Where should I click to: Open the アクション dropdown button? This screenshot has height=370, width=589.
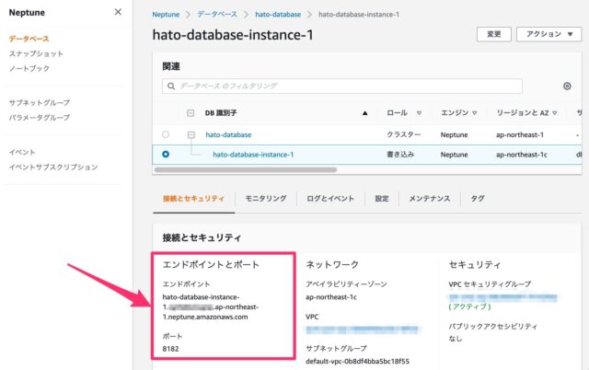tap(549, 34)
